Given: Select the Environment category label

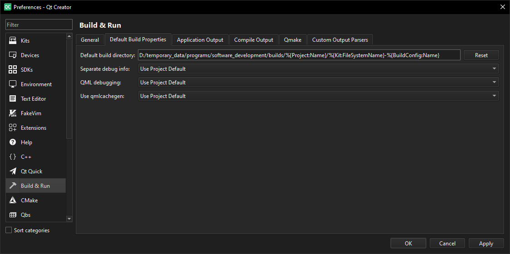Looking at the screenshot, I should pyautogui.click(x=36, y=84).
